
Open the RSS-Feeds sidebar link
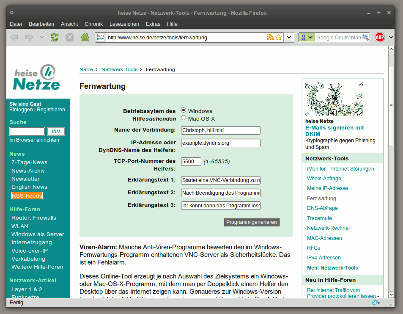(x=27, y=196)
